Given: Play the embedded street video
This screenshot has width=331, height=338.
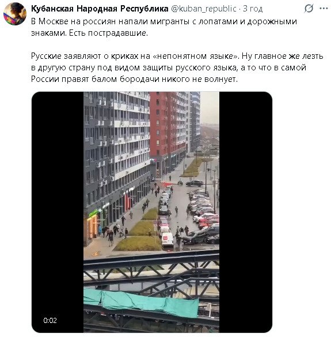Looking at the screenshot, I should coord(151,212).
